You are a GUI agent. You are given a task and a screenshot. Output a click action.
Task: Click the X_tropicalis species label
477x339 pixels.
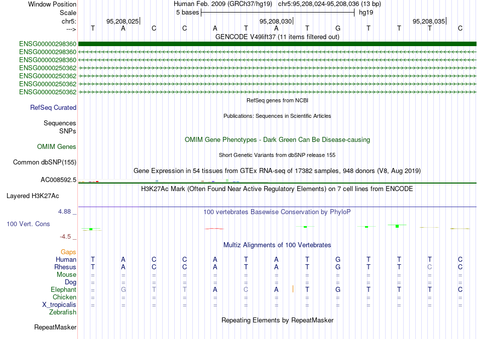tap(59, 305)
